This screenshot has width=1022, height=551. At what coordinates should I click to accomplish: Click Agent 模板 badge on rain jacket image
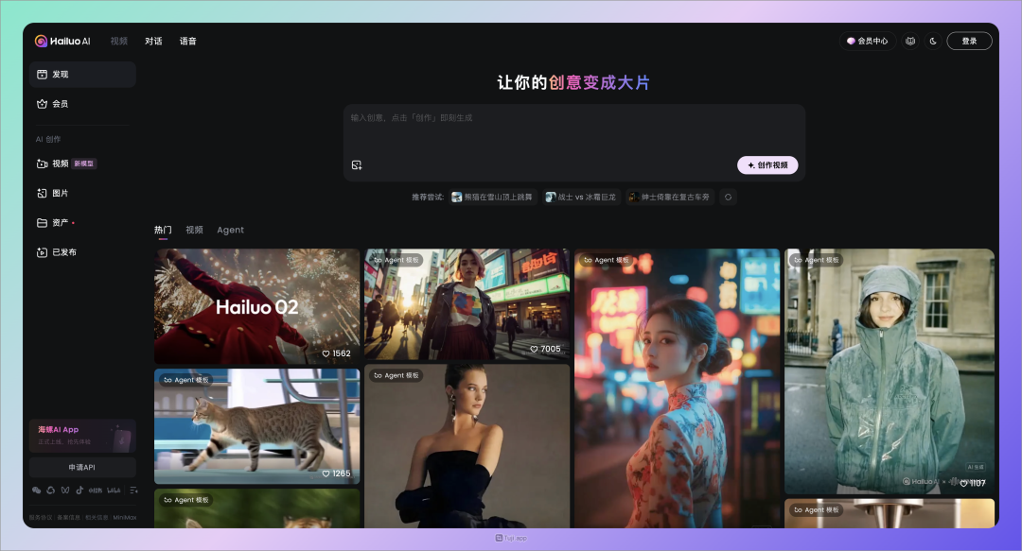[817, 260]
